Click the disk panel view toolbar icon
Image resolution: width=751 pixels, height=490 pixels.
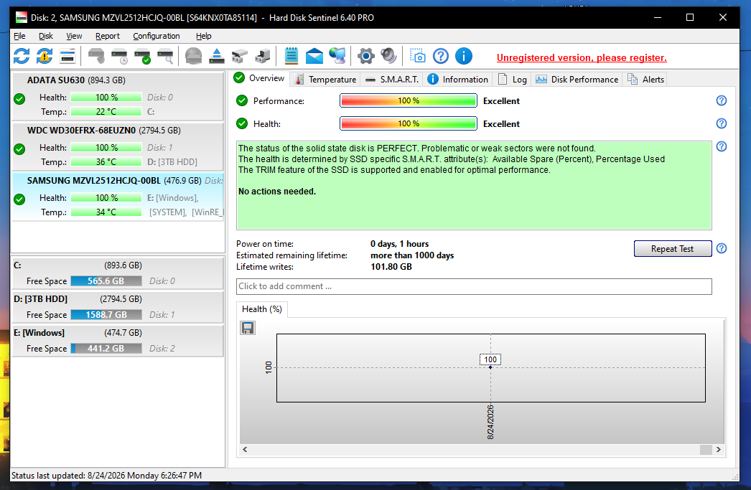pos(67,57)
